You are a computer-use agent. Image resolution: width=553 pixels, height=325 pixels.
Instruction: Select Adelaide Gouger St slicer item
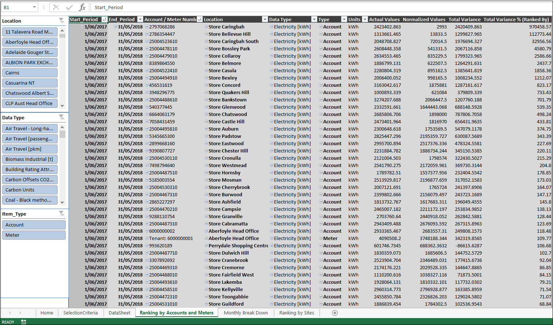30,52
